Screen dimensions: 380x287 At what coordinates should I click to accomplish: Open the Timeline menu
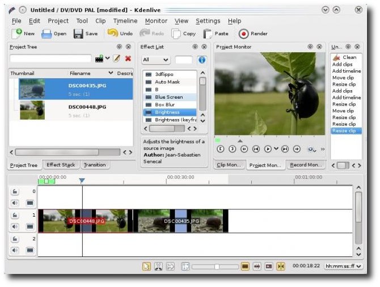click(125, 21)
